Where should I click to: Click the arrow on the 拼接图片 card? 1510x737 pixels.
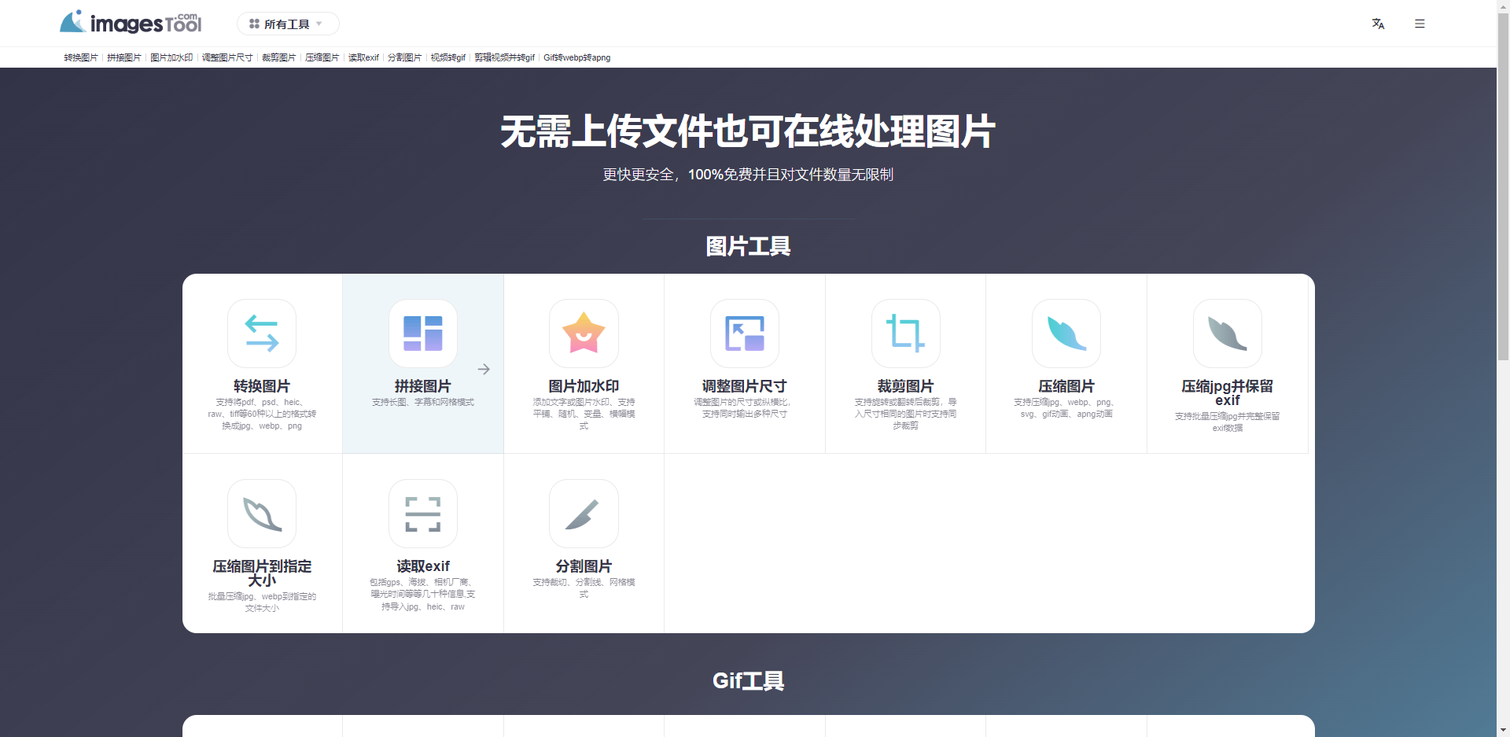click(484, 369)
